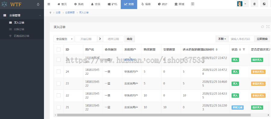This screenshot has width=271, height=119.
Task: Click the table horizontal scrollbar
Action: tap(154, 115)
